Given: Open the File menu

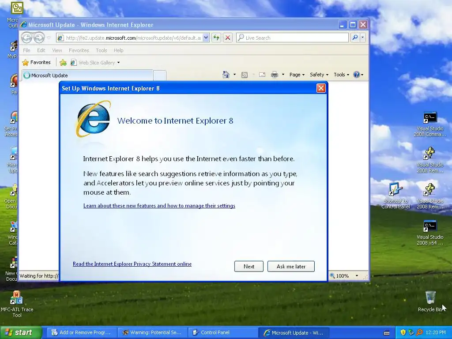Looking at the screenshot, I should point(26,50).
